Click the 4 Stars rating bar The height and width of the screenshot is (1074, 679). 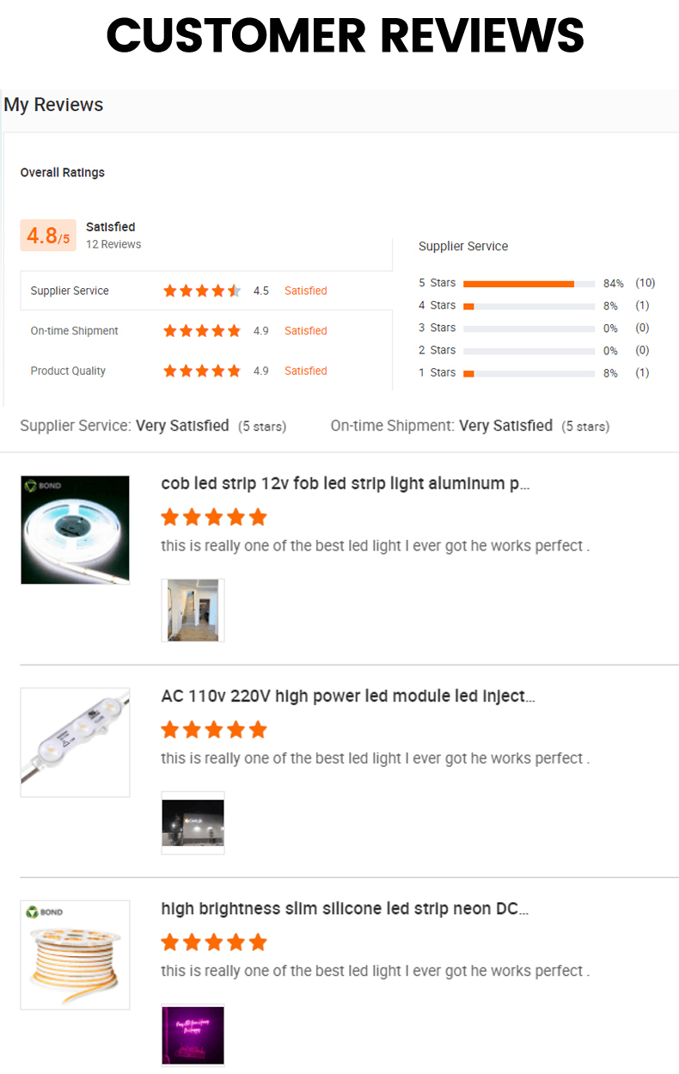click(x=529, y=305)
